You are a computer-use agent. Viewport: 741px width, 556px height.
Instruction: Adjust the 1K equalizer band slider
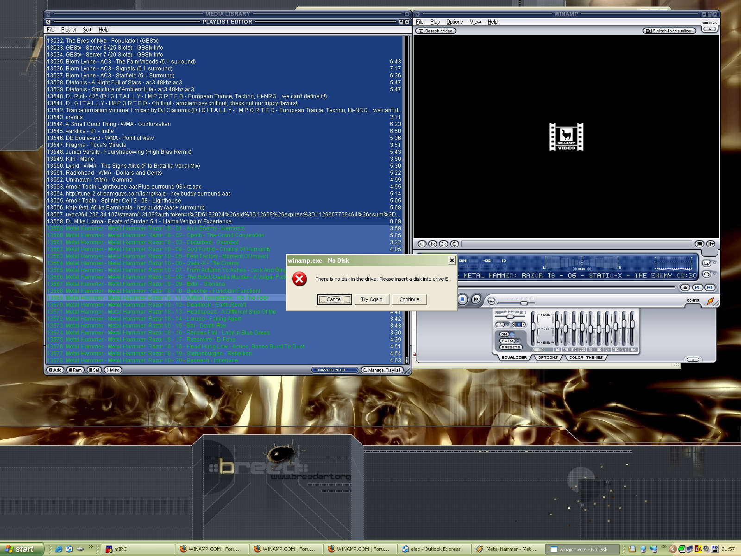click(x=591, y=328)
